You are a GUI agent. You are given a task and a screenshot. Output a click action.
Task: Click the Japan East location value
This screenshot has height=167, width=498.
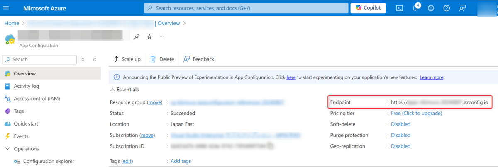pos(182,124)
